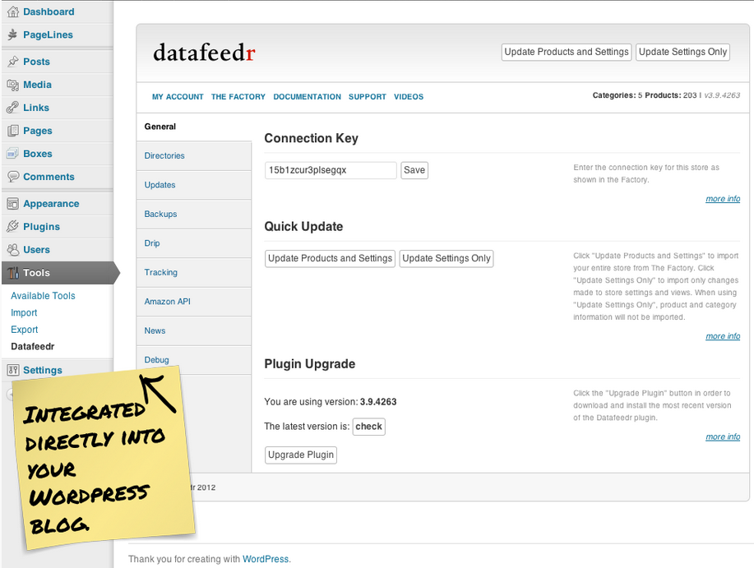Switch to the Debug tab
Screen dimensions: 754x568
(x=194, y=360)
